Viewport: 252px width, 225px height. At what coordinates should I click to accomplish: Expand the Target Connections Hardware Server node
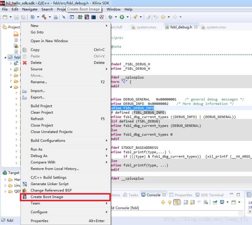point(6,180)
